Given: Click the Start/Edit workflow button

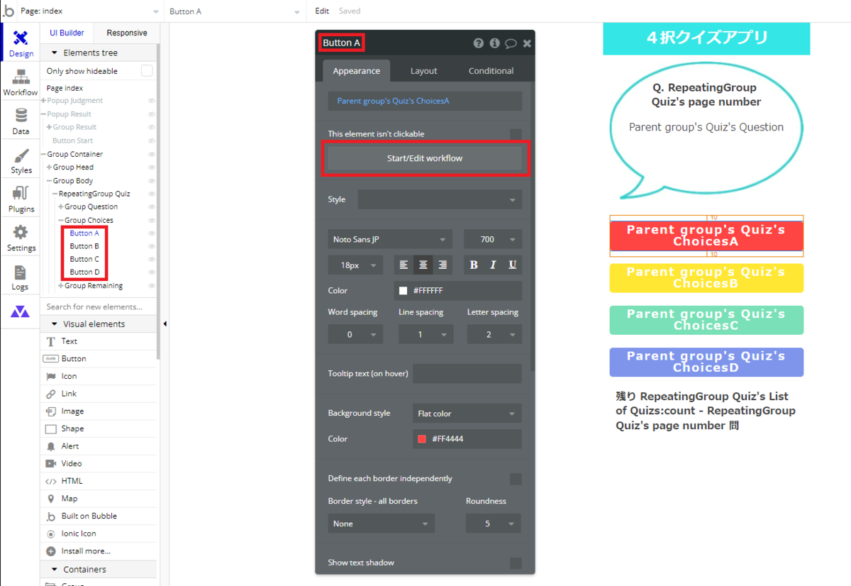Looking at the screenshot, I should [x=425, y=158].
